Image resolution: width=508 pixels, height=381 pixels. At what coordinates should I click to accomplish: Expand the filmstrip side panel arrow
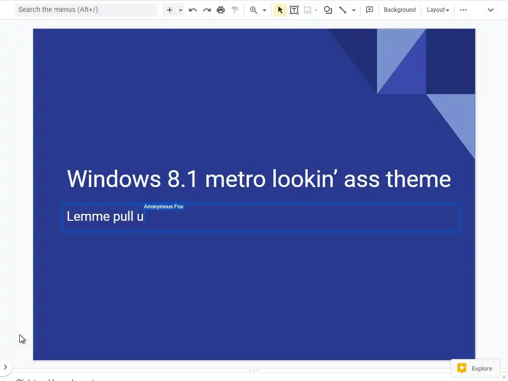[x=5, y=367]
